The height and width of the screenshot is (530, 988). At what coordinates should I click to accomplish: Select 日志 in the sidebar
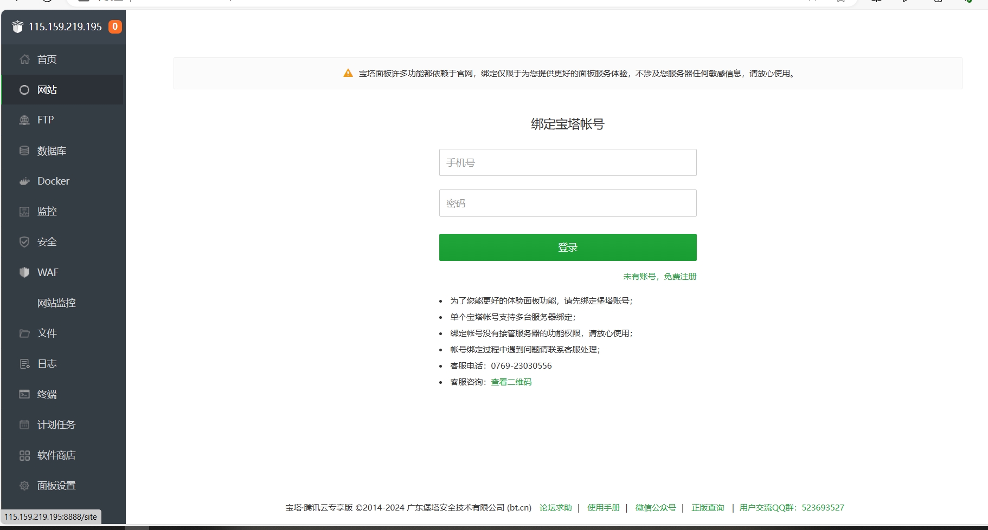point(63,364)
